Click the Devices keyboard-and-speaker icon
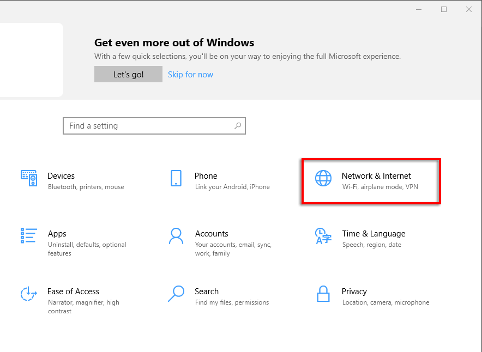 [x=29, y=178]
